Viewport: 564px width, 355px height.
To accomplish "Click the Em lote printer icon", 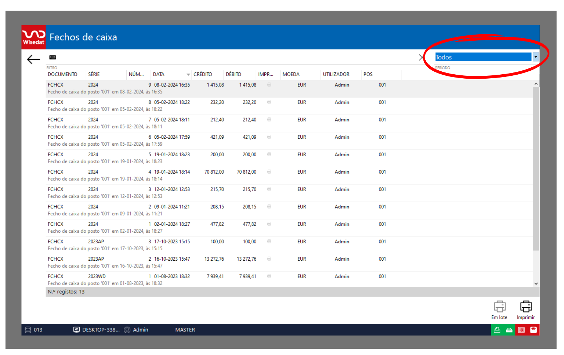I will [499, 307].
